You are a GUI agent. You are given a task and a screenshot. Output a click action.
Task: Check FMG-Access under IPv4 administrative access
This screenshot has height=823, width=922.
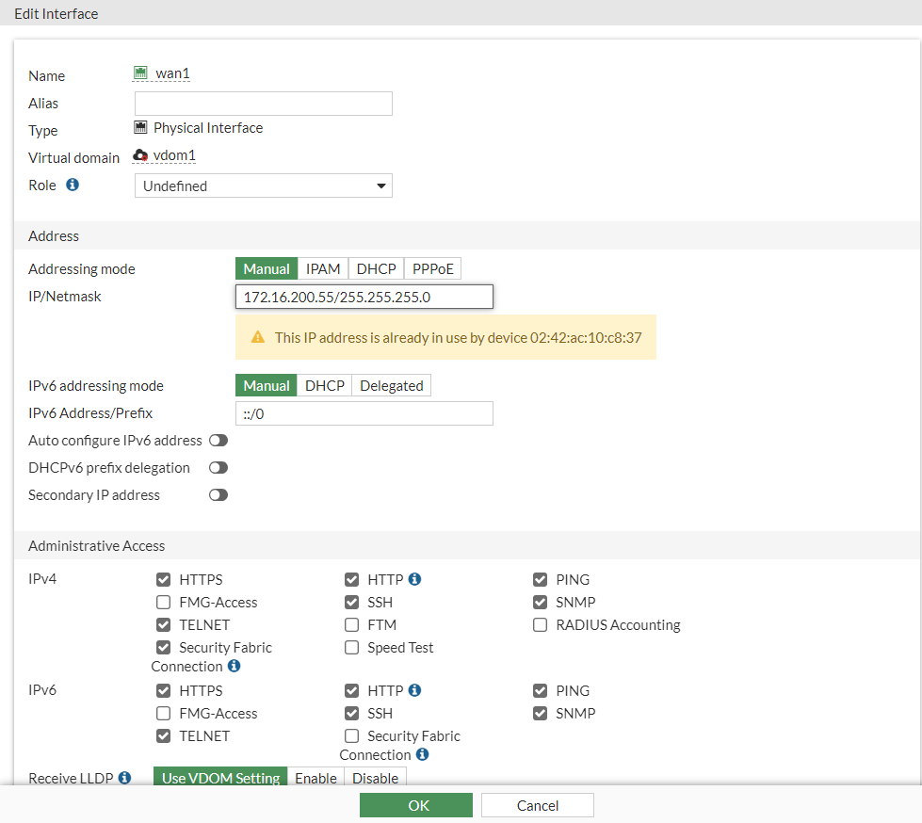coord(163,602)
